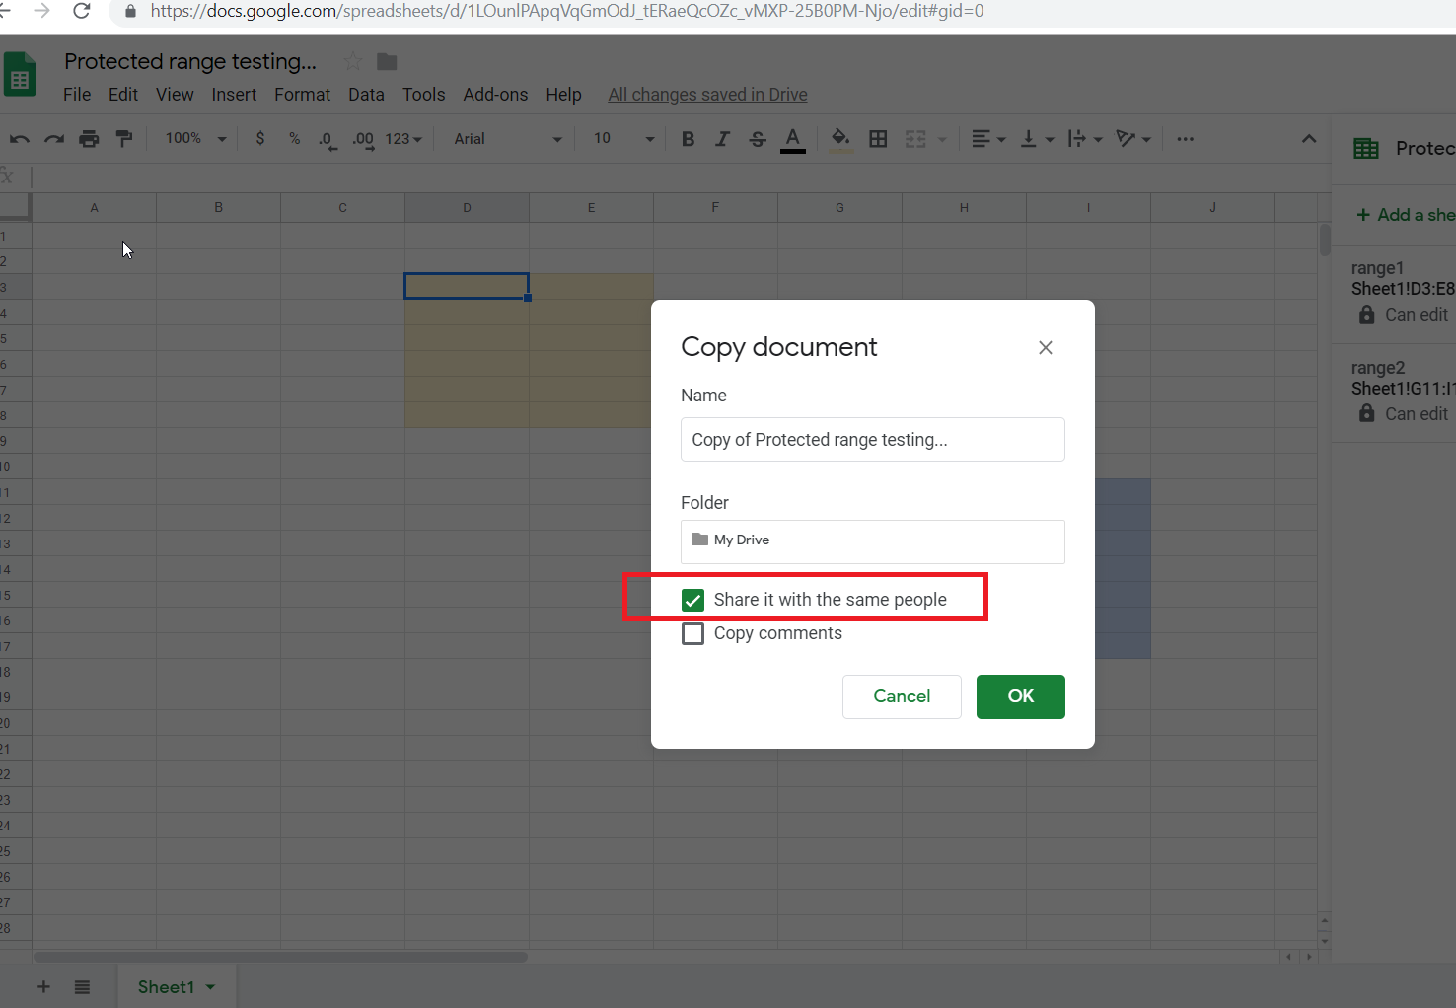Image resolution: width=1456 pixels, height=1008 pixels.
Task: Toggle Bold formatting in the toolbar
Action: tap(688, 138)
